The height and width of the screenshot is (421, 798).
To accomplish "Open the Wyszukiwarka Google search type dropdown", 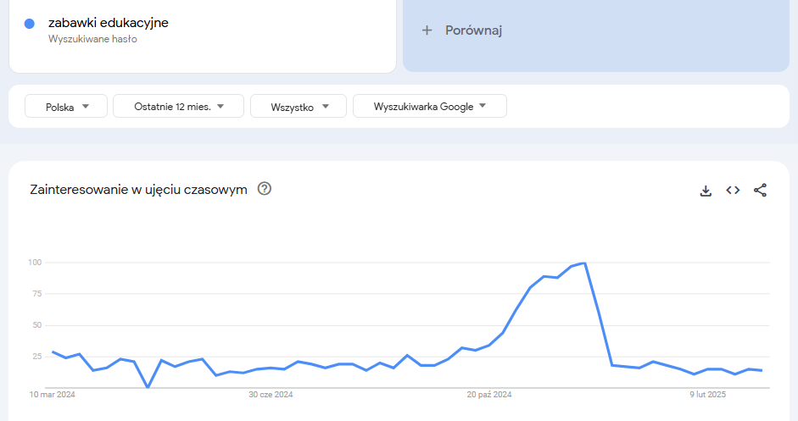I will pos(430,106).
